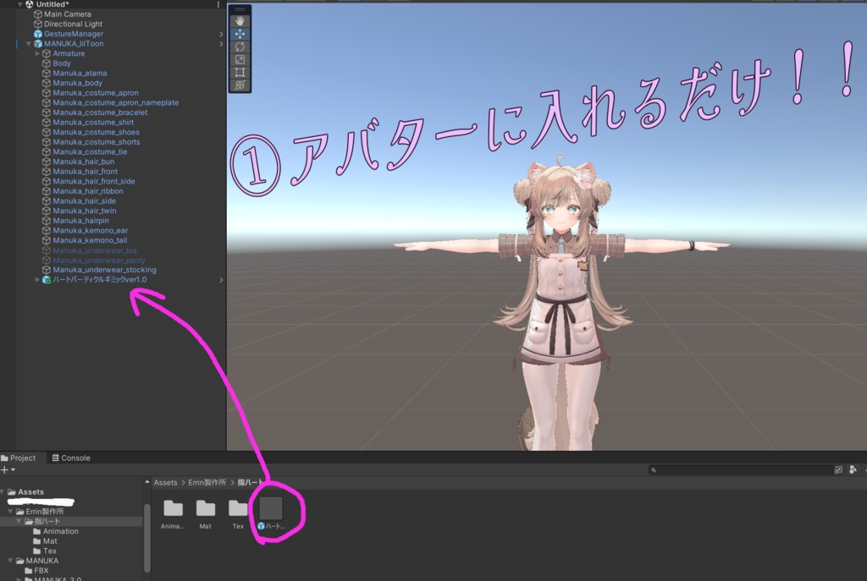
Task: Click the Body object cube icon
Action: click(47, 63)
